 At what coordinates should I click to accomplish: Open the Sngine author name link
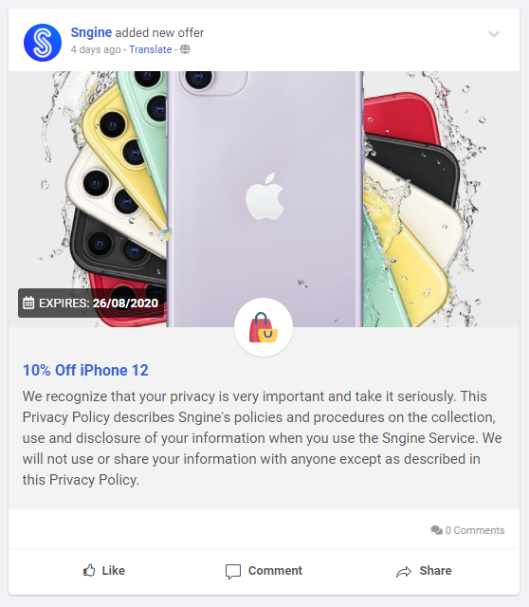point(91,32)
